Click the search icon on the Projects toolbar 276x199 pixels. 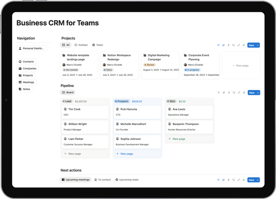click(234, 45)
